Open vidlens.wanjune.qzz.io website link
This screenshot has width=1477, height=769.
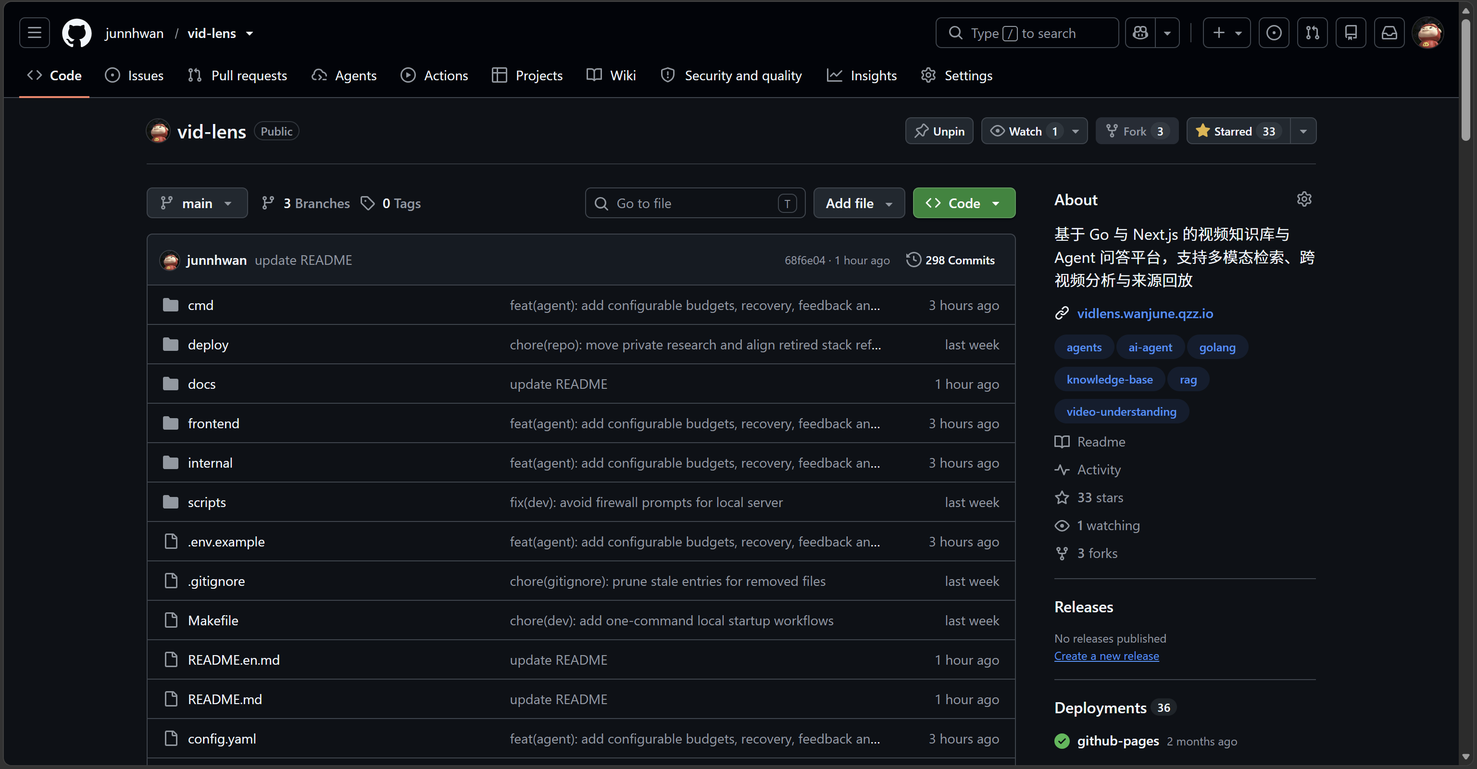point(1144,313)
